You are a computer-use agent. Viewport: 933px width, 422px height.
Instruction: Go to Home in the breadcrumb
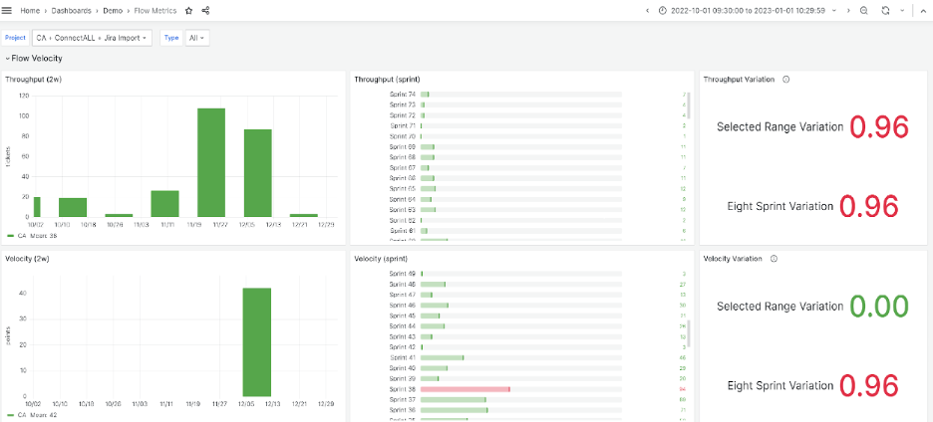31,10
